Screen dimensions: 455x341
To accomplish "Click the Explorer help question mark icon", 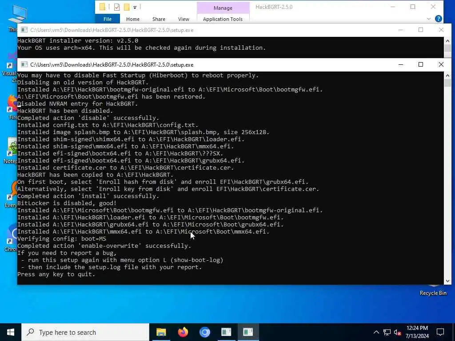I will tap(439, 19).
